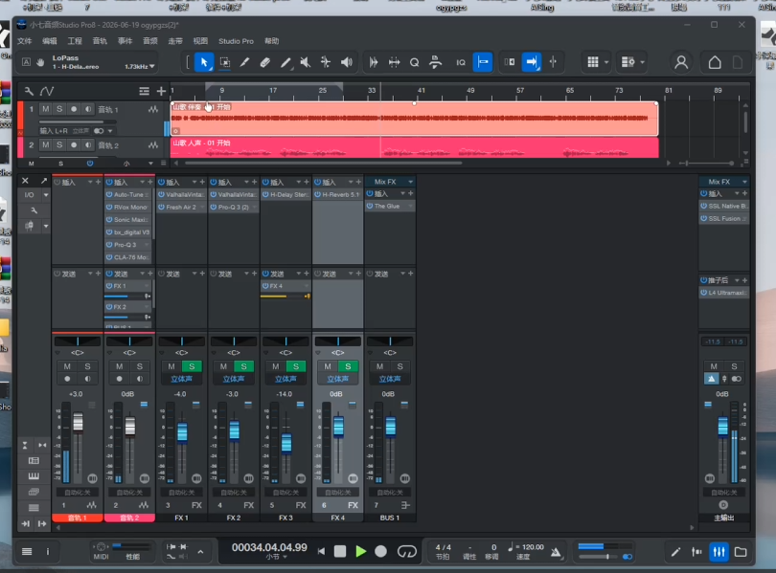776x573 pixels.
Task: Select the Eraser tool
Action: [x=264, y=62]
